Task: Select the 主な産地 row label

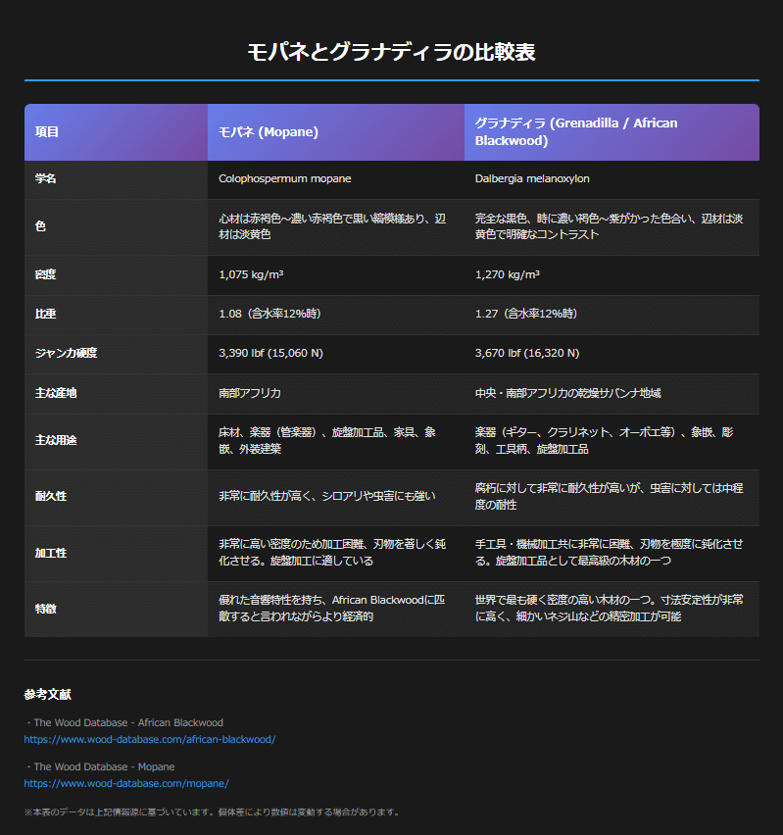Action: (56, 393)
